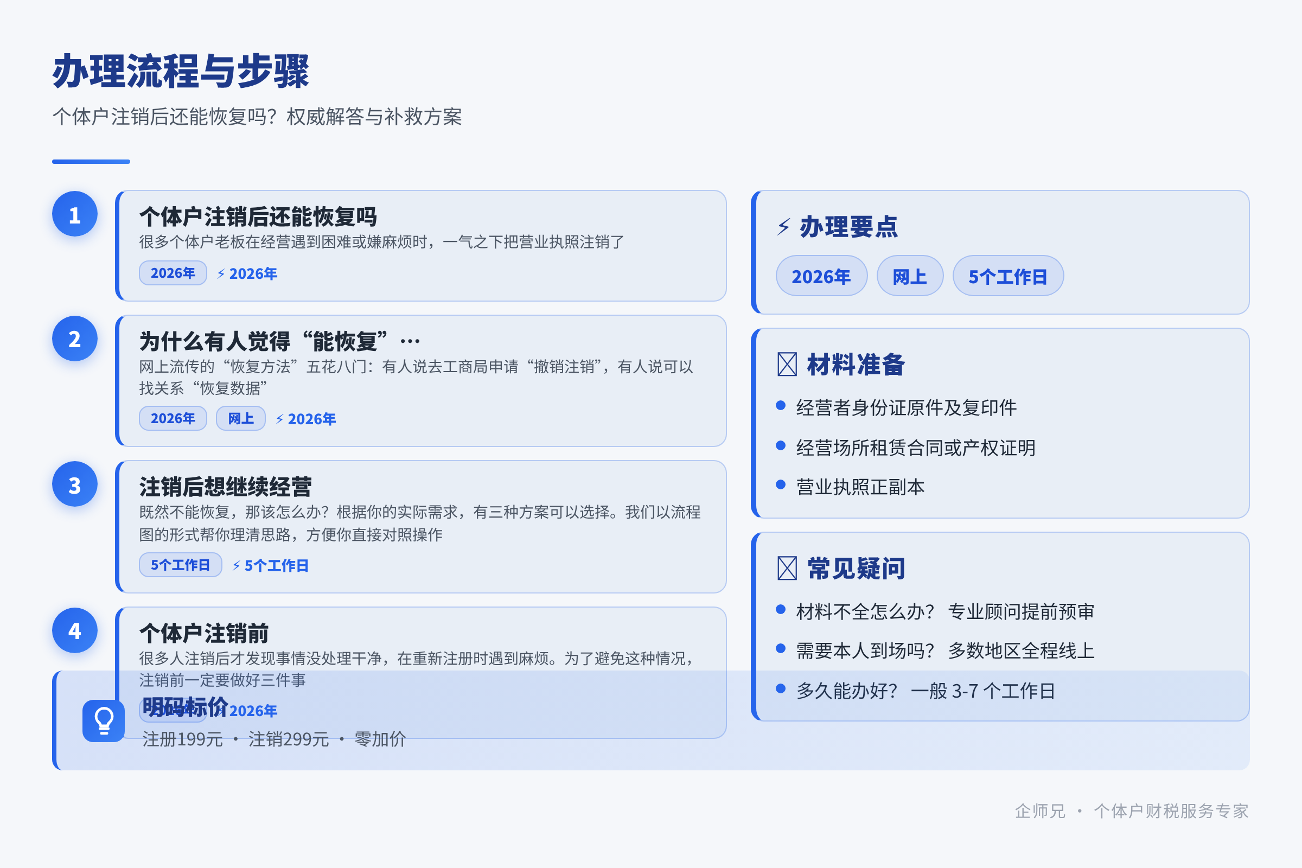Click the 5个工作日 tag in step 3 card
1302x868 pixels.
(181, 565)
